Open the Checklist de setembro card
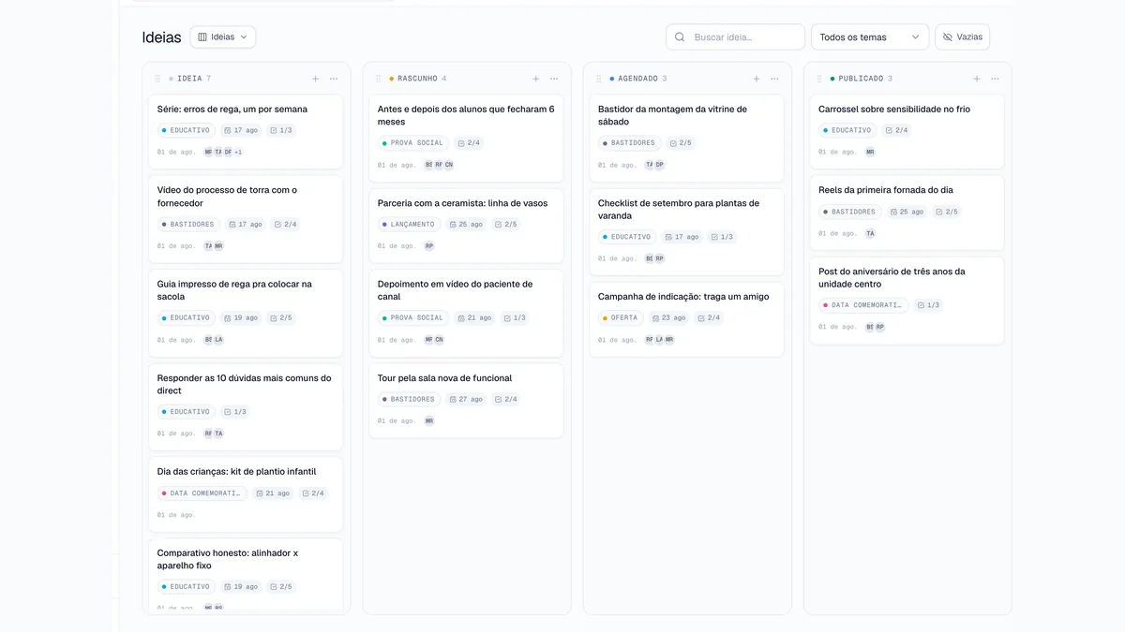Image resolution: width=1125 pixels, height=632 pixels. pyautogui.click(x=686, y=232)
